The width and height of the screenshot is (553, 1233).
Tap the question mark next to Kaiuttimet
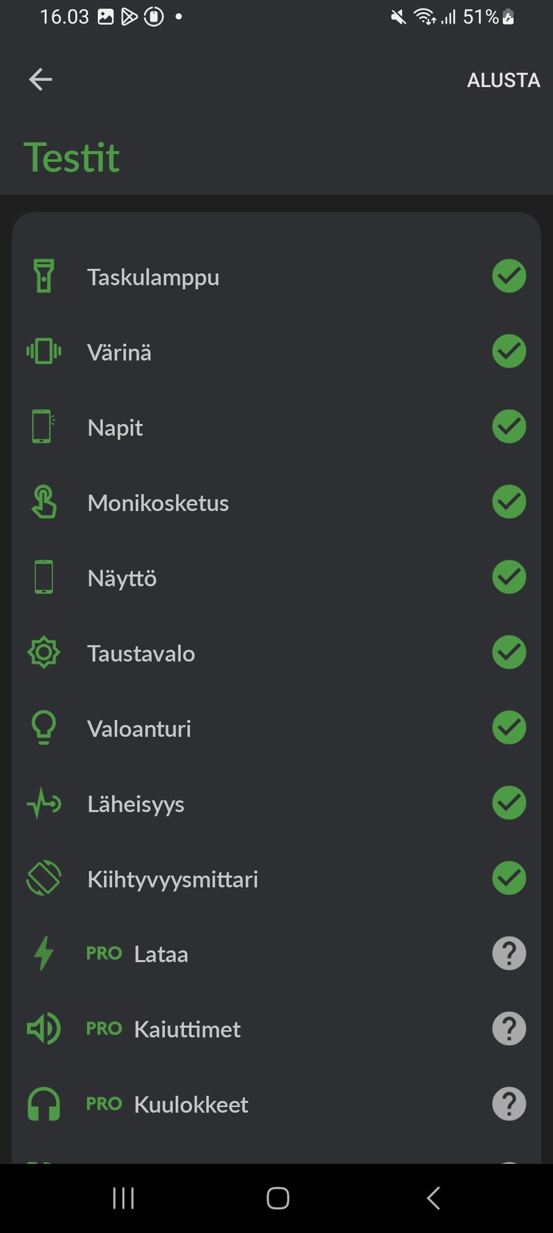click(509, 1029)
